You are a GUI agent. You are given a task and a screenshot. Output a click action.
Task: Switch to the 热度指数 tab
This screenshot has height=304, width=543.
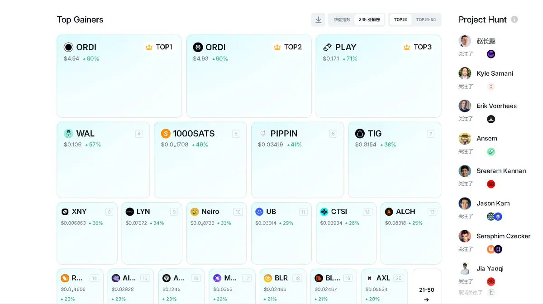click(342, 19)
